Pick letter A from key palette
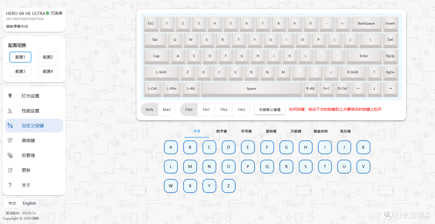 [171, 147]
